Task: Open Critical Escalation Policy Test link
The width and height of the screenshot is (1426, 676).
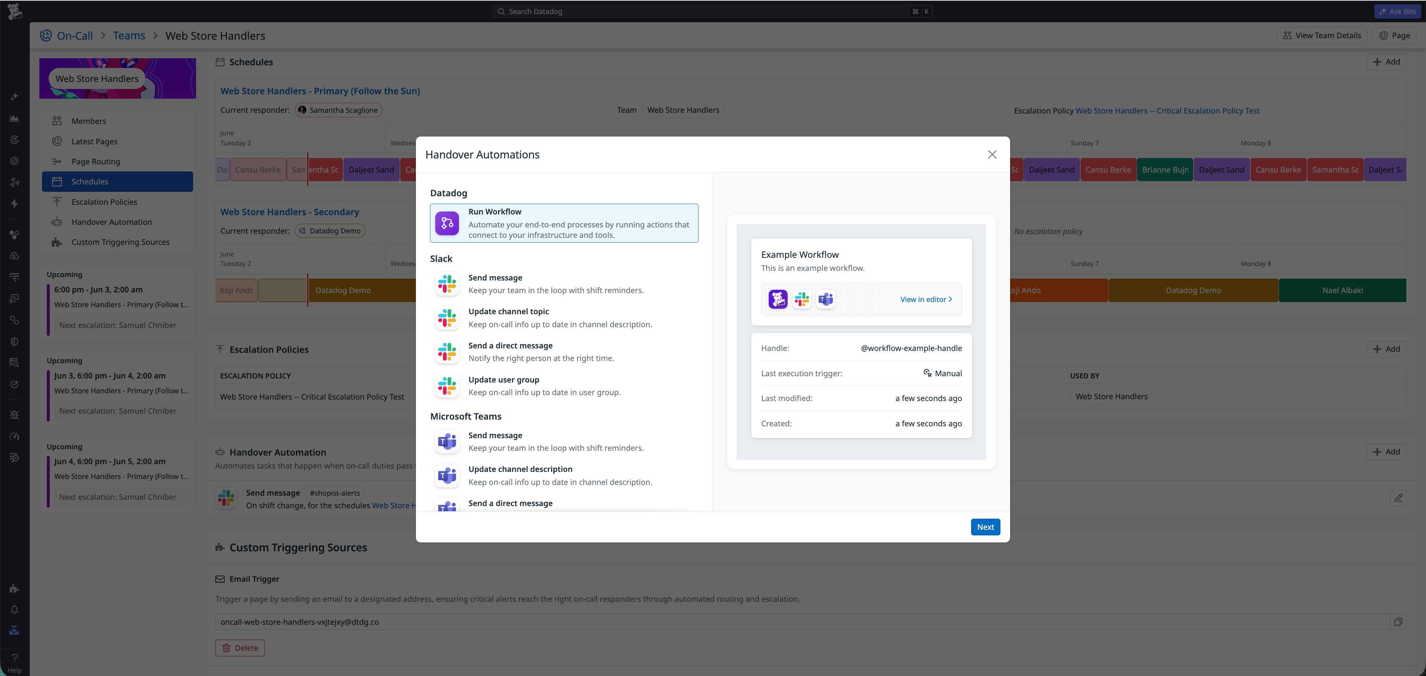Action: coord(1167,111)
